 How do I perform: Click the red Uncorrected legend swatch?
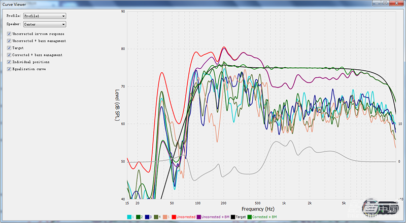click(174, 217)
